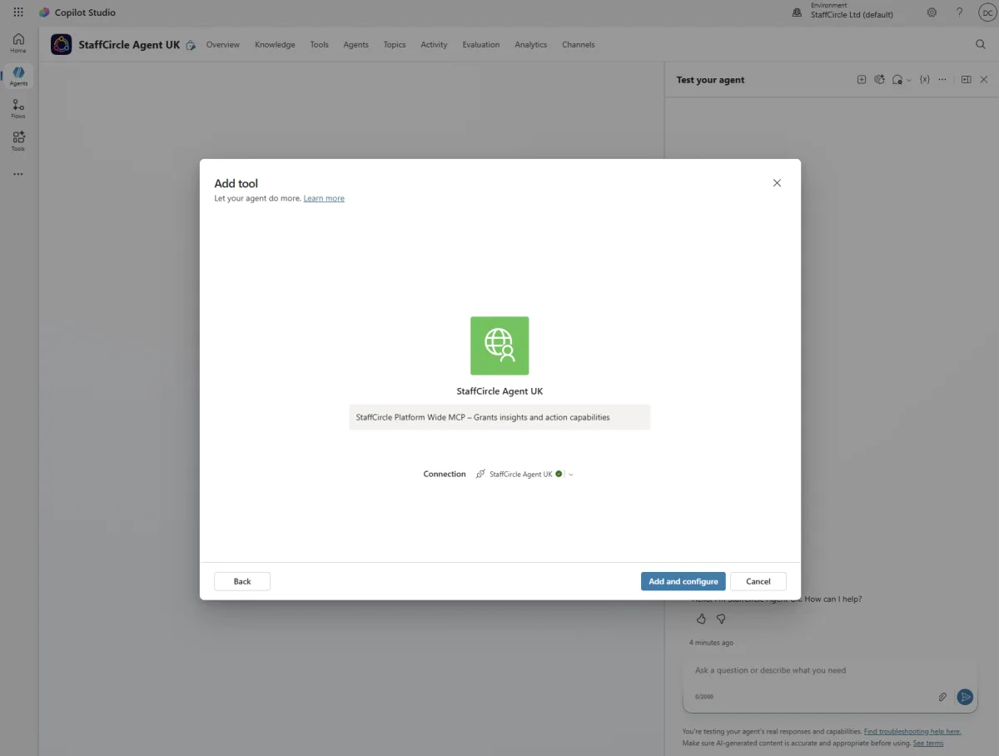Open the help question mark icon

point(959,12)
